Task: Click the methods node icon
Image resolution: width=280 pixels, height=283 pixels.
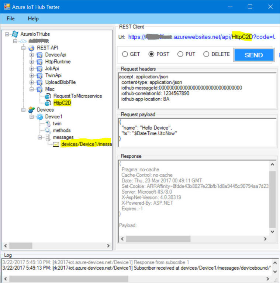Action: (x=48, y=130)
